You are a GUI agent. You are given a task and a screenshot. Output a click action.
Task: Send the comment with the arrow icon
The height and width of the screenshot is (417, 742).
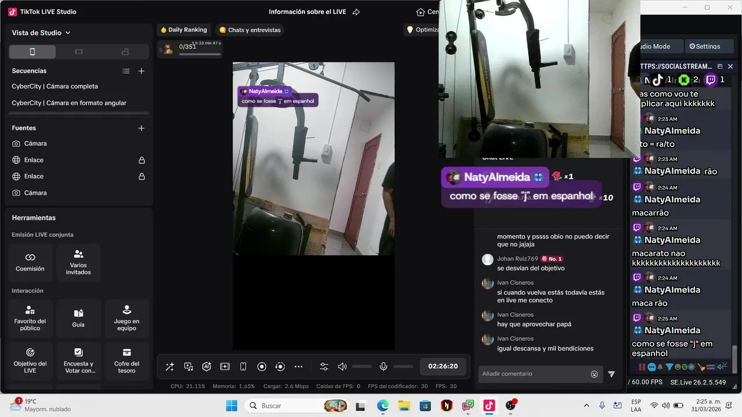[x=611, y=374]
